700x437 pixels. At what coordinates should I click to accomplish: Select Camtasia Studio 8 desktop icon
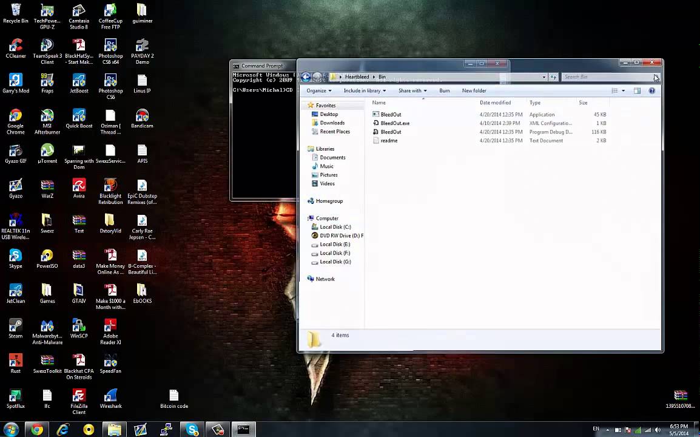click(79, 16)
